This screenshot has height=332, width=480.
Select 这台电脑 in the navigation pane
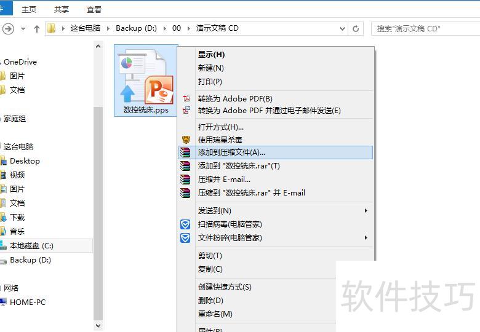[x=18, y=146]
